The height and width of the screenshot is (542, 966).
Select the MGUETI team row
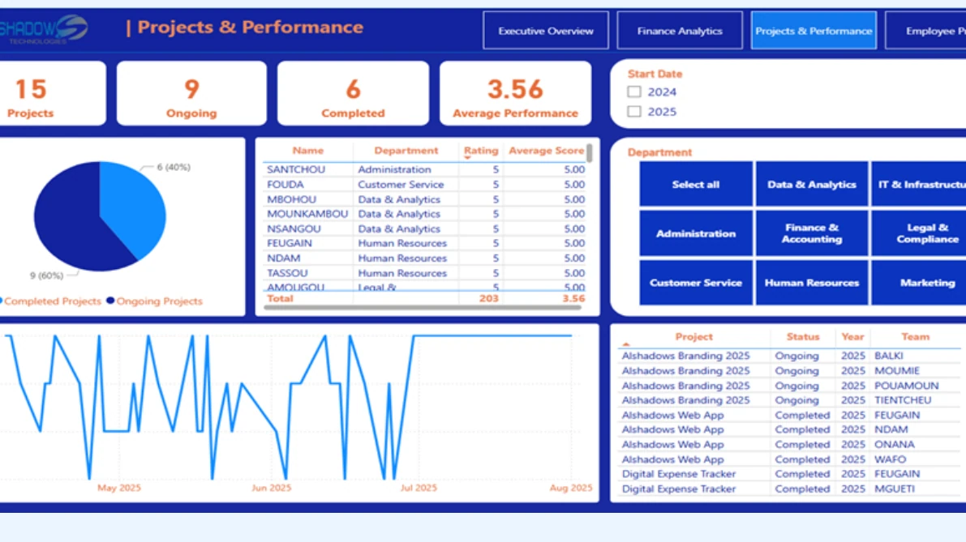(791, 489)
